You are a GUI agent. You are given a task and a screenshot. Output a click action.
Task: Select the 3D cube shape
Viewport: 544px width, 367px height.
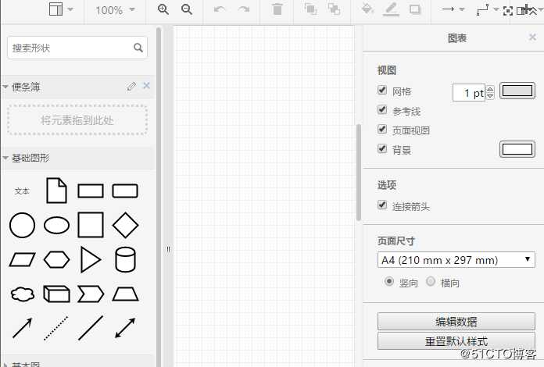click(x=56, y=294)
